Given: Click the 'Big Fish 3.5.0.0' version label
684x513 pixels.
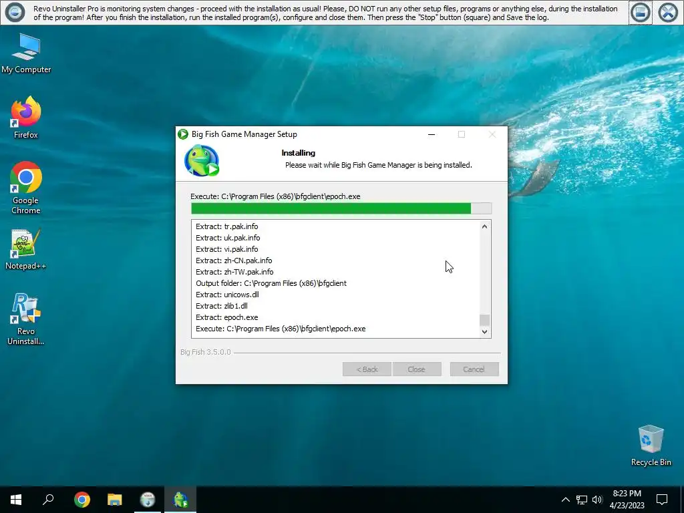Looking at the screenshot, I should 206,352.
